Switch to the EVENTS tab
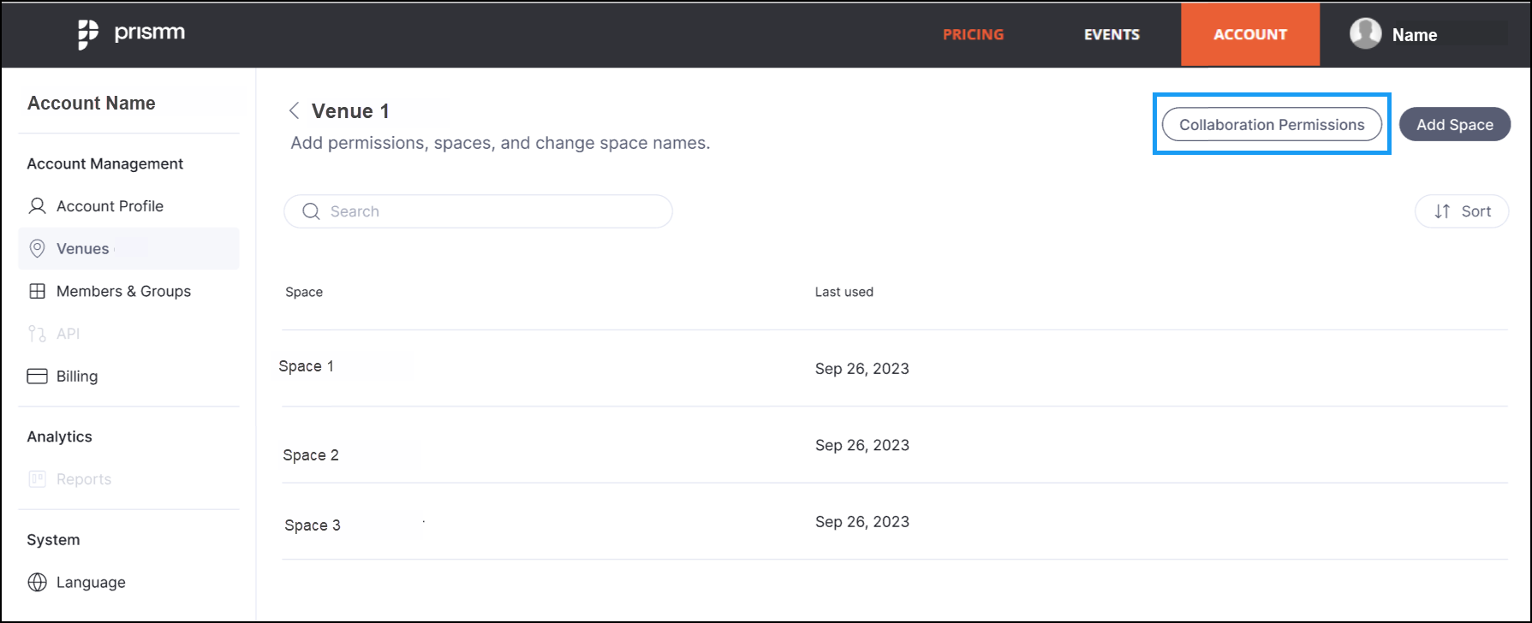1532x623 pixels. [x=1112, y=35]
